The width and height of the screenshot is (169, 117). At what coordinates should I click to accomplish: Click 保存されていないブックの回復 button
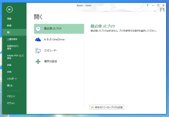107,107
